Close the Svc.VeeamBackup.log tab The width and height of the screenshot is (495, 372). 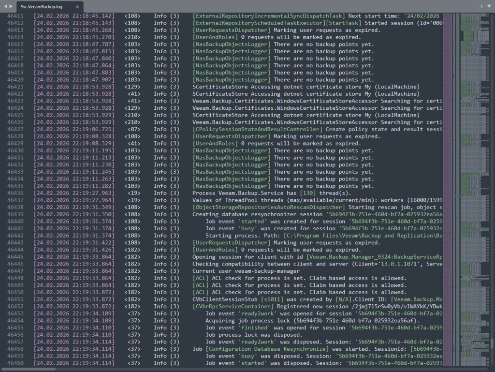77,7
